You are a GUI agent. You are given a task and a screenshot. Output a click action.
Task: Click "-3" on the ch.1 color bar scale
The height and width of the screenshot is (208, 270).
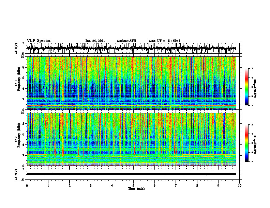(x=252, y=69)
